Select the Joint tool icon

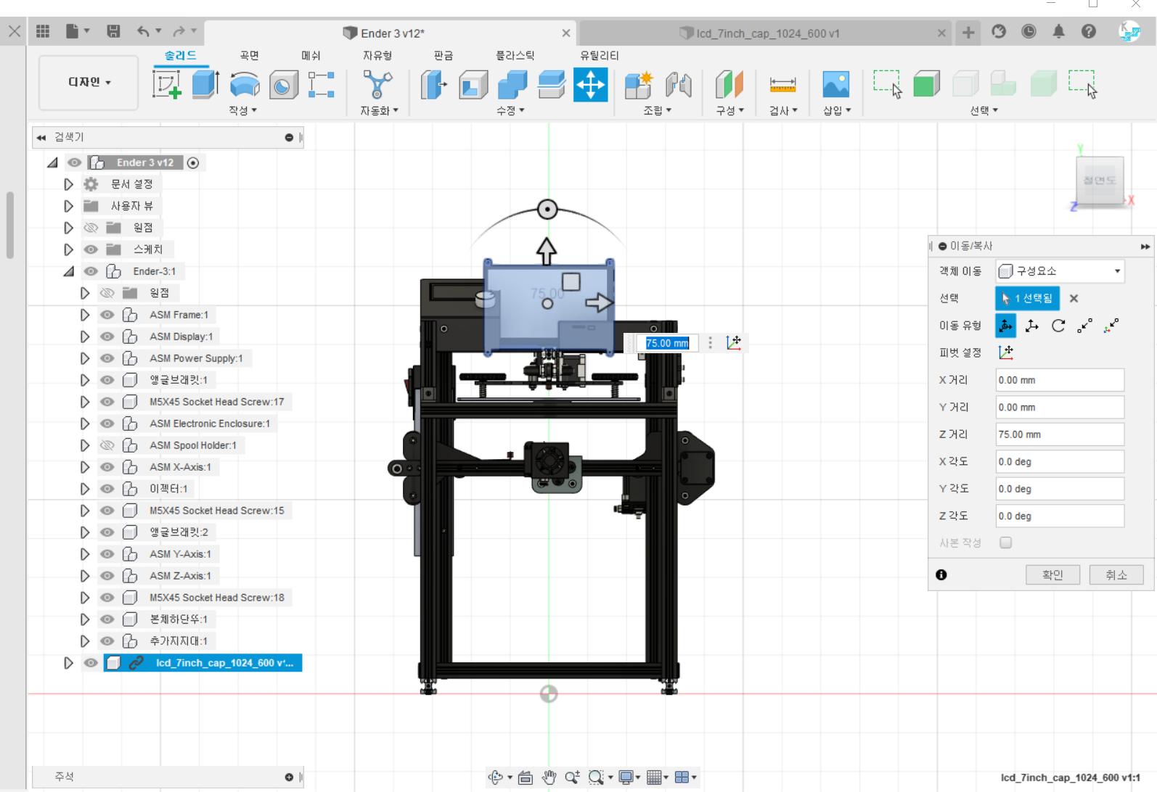click(679, 85)
